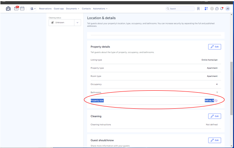Expand the Documents menu
This screenshot has width=234, height=148.
(x=73, y=9)
